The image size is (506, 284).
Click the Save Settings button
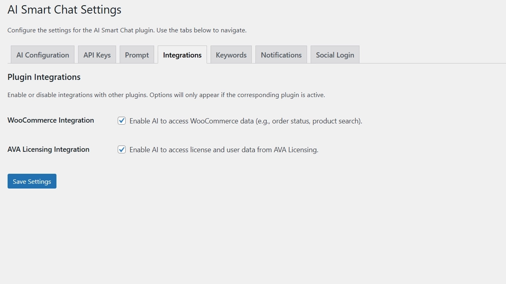coord(32,181)
